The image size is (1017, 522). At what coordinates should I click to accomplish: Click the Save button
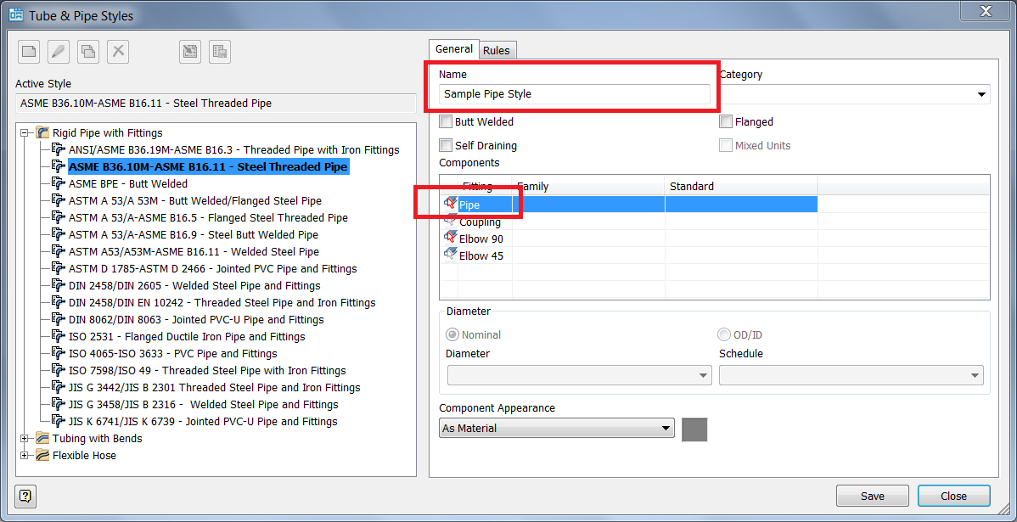click(872, 496)
